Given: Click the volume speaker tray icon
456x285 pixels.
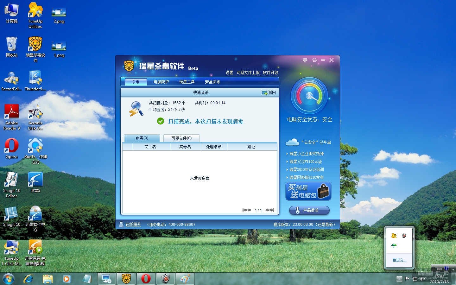Looking at the screenshot, I should click(x=422, y=279).
